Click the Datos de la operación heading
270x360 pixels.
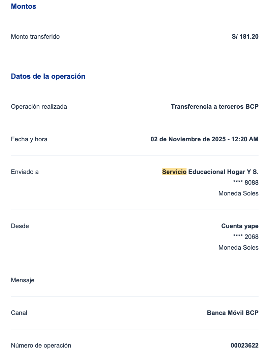(48, 76)
